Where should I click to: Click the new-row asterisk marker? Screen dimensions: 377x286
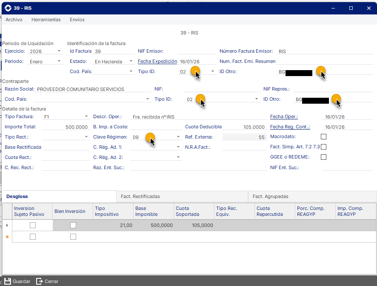click(7, 237)
